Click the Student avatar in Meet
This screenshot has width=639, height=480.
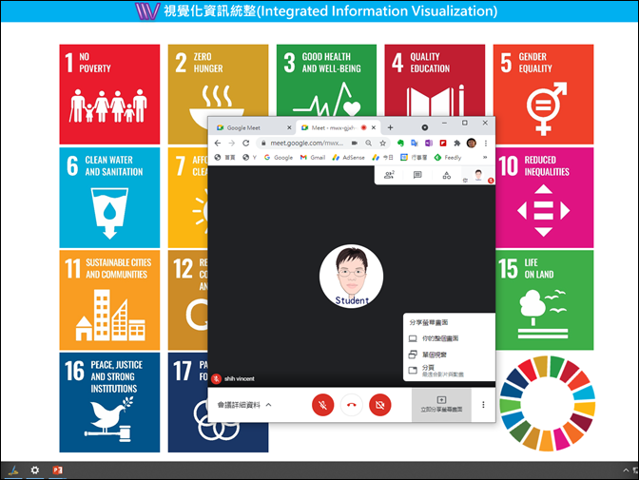pyautogui.click(x=351, y=277)
